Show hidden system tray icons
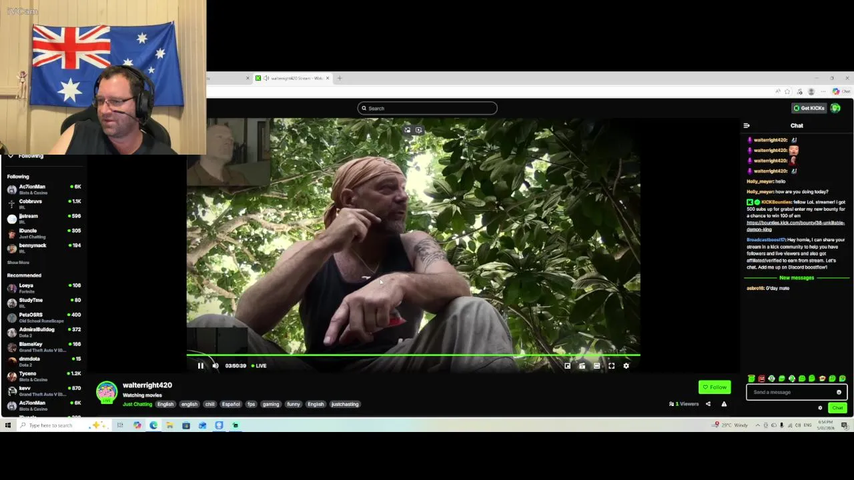Image resolution: width=854 pixels, height=480 pixels. (759, 425)
